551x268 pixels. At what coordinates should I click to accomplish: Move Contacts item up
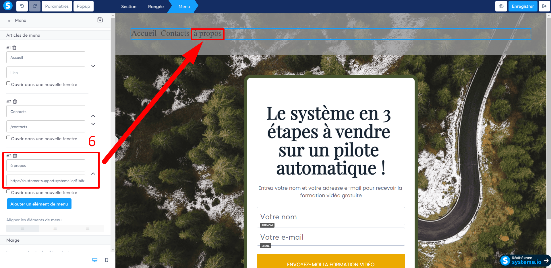93,116
